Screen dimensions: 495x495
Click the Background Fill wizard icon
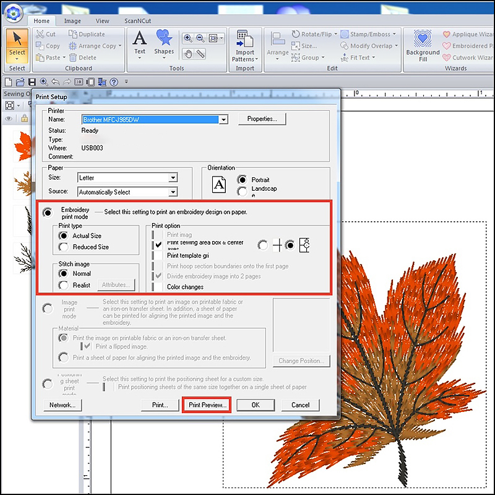click(x=423, y=45)
